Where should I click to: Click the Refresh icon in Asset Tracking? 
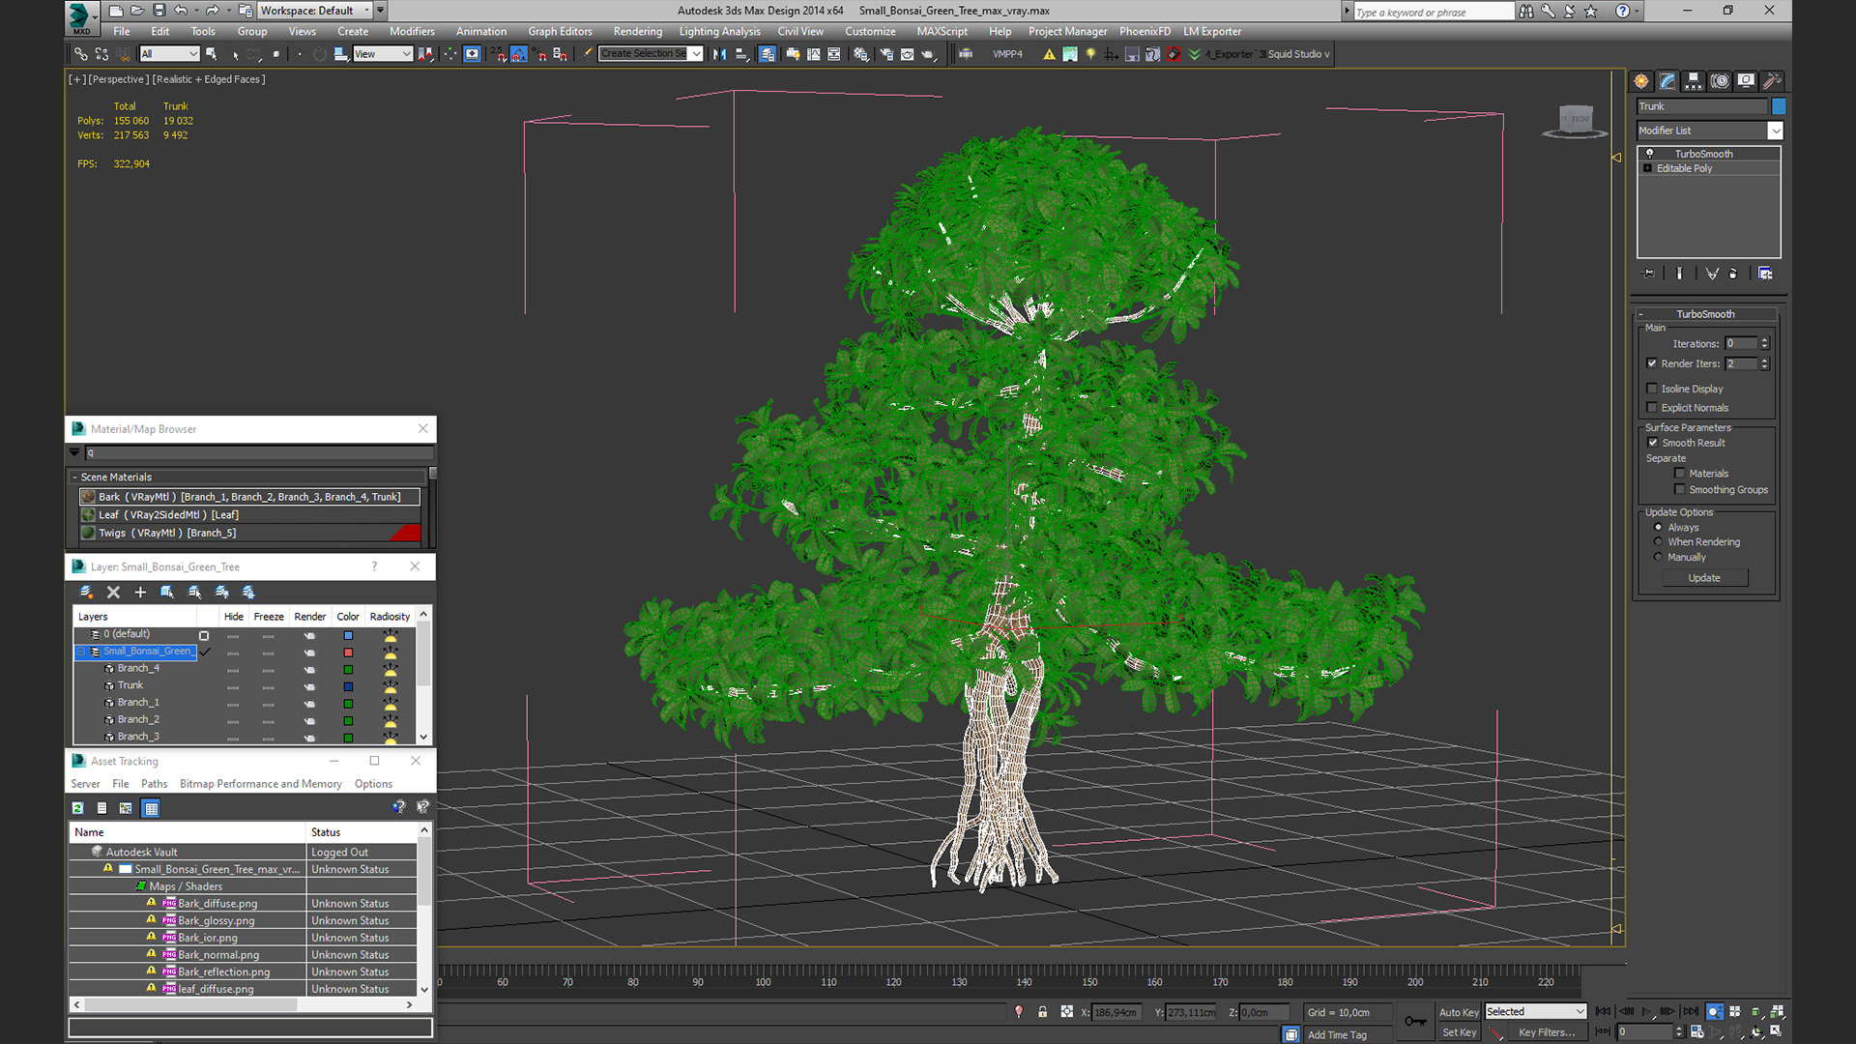[x=78, y=808]
